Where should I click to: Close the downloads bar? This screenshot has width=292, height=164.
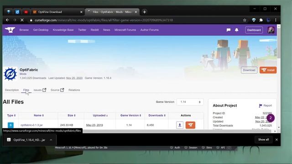276,139
